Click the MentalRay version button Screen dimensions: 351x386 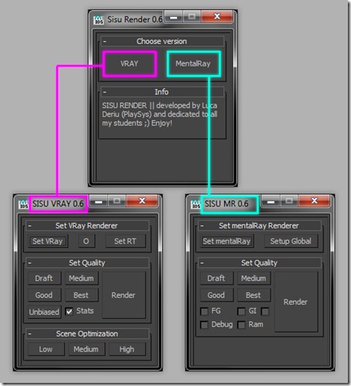[x=193, y=63]
